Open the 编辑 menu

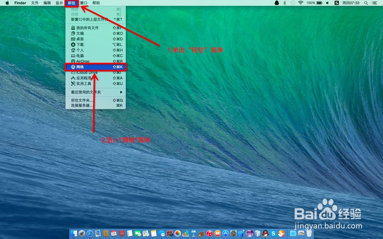coord(47,3)
